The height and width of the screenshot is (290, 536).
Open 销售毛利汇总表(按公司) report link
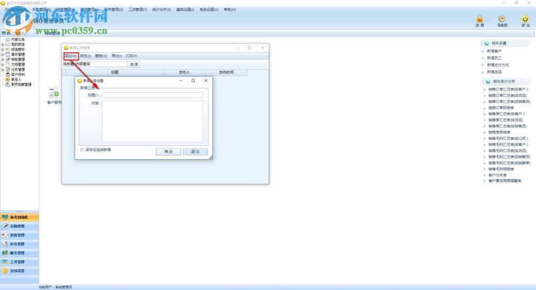pos(508,138)
